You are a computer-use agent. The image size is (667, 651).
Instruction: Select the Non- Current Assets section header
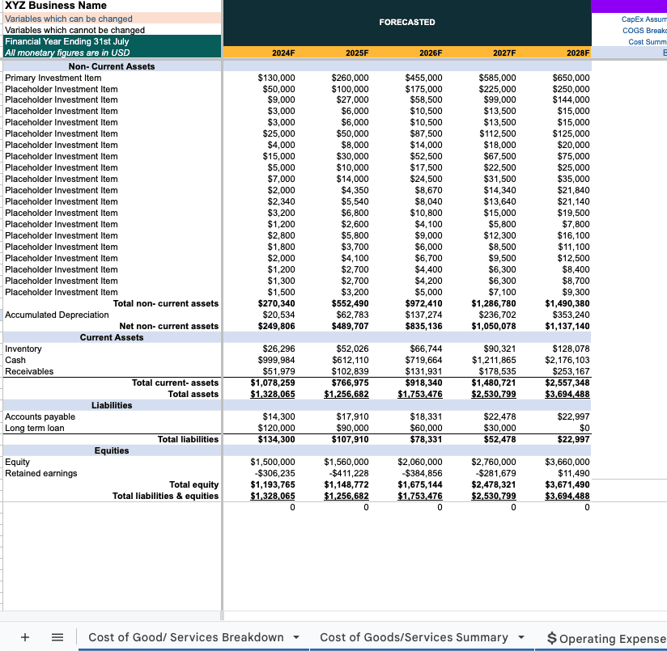point(113,66)
